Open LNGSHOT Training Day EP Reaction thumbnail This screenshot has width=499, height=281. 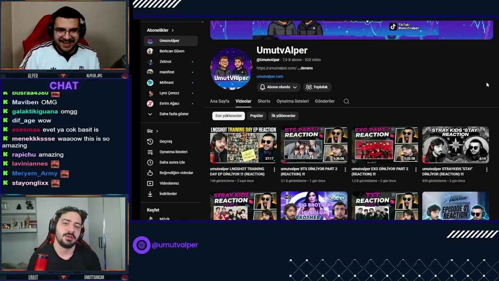(x=243, y=144)
